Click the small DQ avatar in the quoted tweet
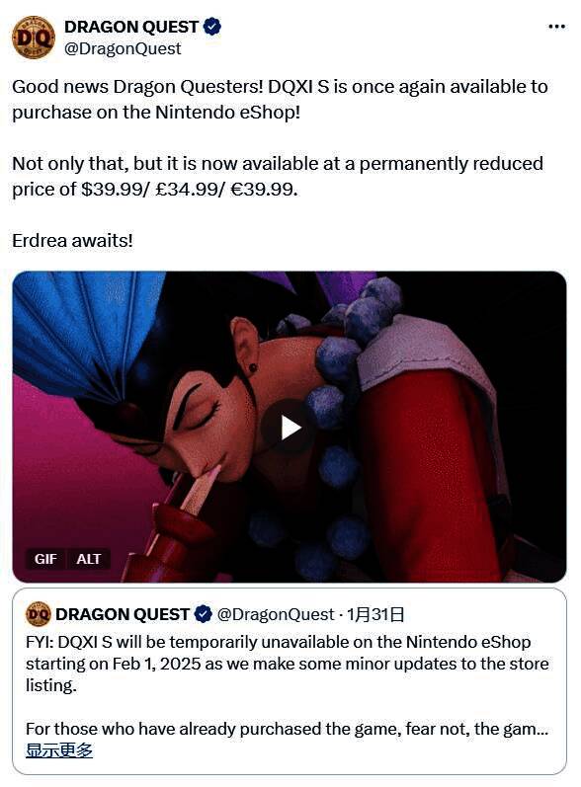The height and width of the screenshot is (787, 581). [39, 614]
